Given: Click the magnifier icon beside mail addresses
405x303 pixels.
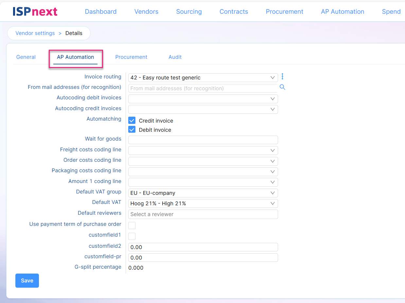Looking at the screenshot, I should (282, 87).
